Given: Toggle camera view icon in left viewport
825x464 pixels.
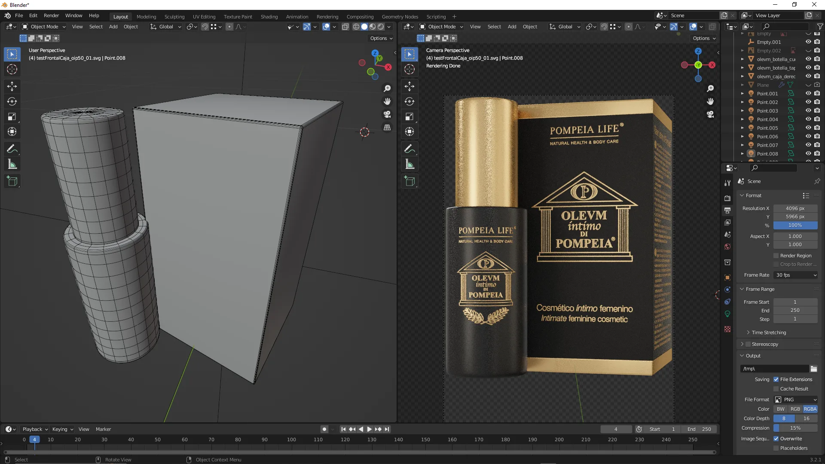Looking at the screenshot, I should pyautogui.click(x=387, y=114).
